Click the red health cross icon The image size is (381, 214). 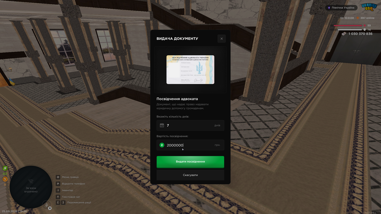click(x=365, y=26)
